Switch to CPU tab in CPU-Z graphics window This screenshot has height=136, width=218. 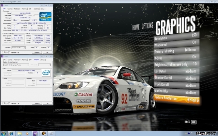4,60
